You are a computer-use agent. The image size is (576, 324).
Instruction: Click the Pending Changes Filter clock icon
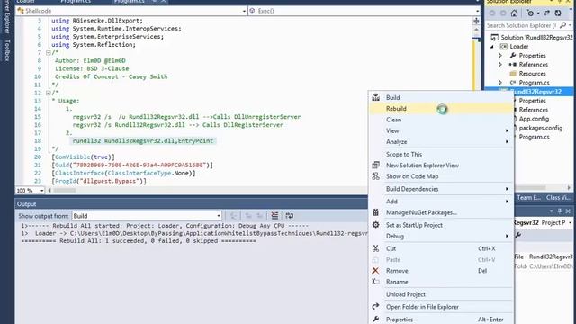[530, 13]
